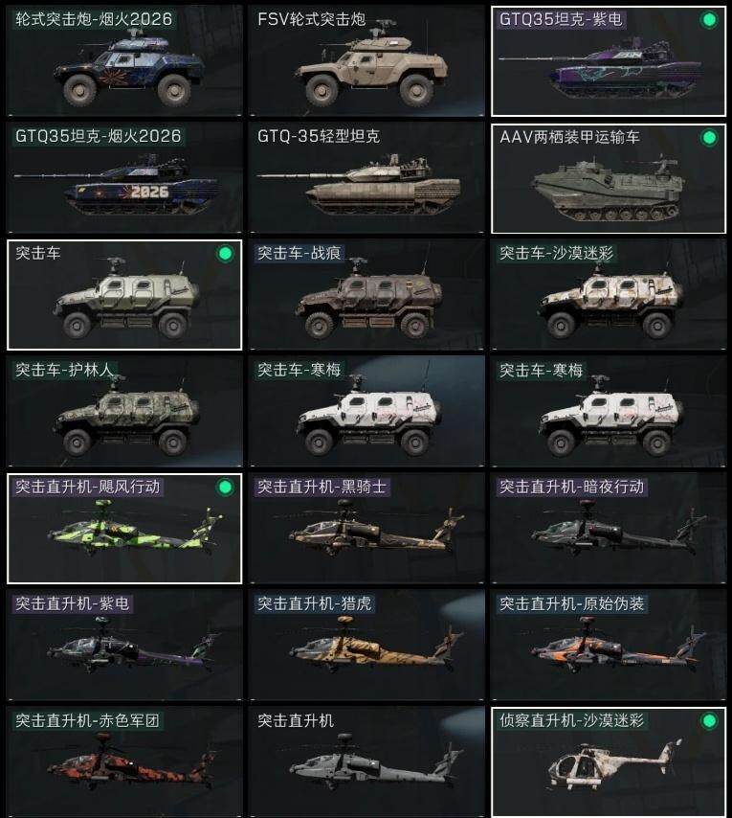Screen dimensions: 732x818
Task: Click the green equipped dot on GTQ35坦克-紫电
Action: (x=708, y=20)
